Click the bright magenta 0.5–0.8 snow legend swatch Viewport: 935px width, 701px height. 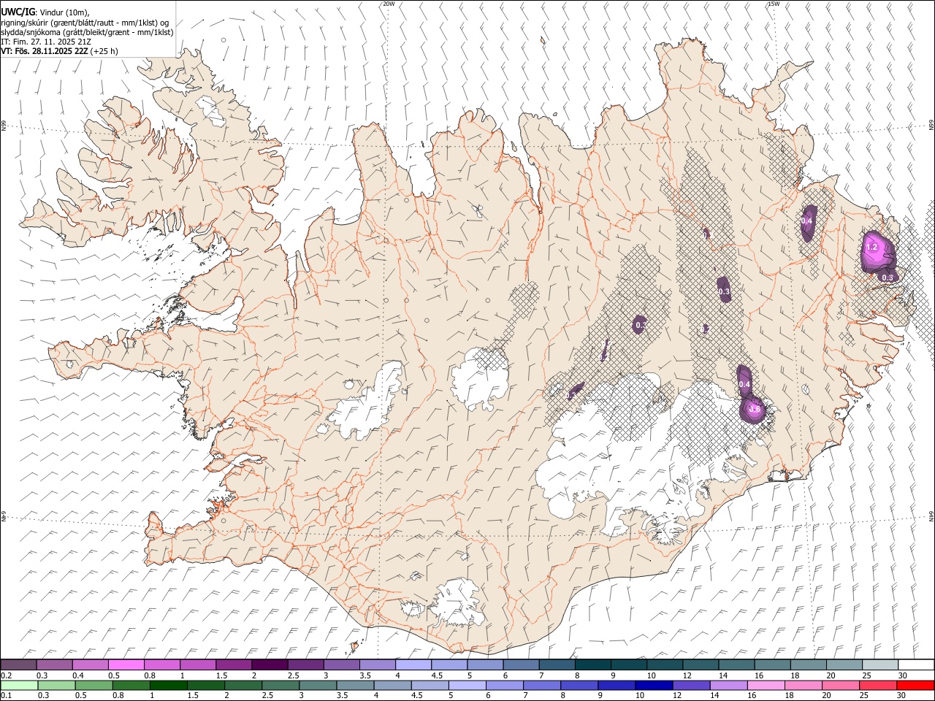click(126, 665)
